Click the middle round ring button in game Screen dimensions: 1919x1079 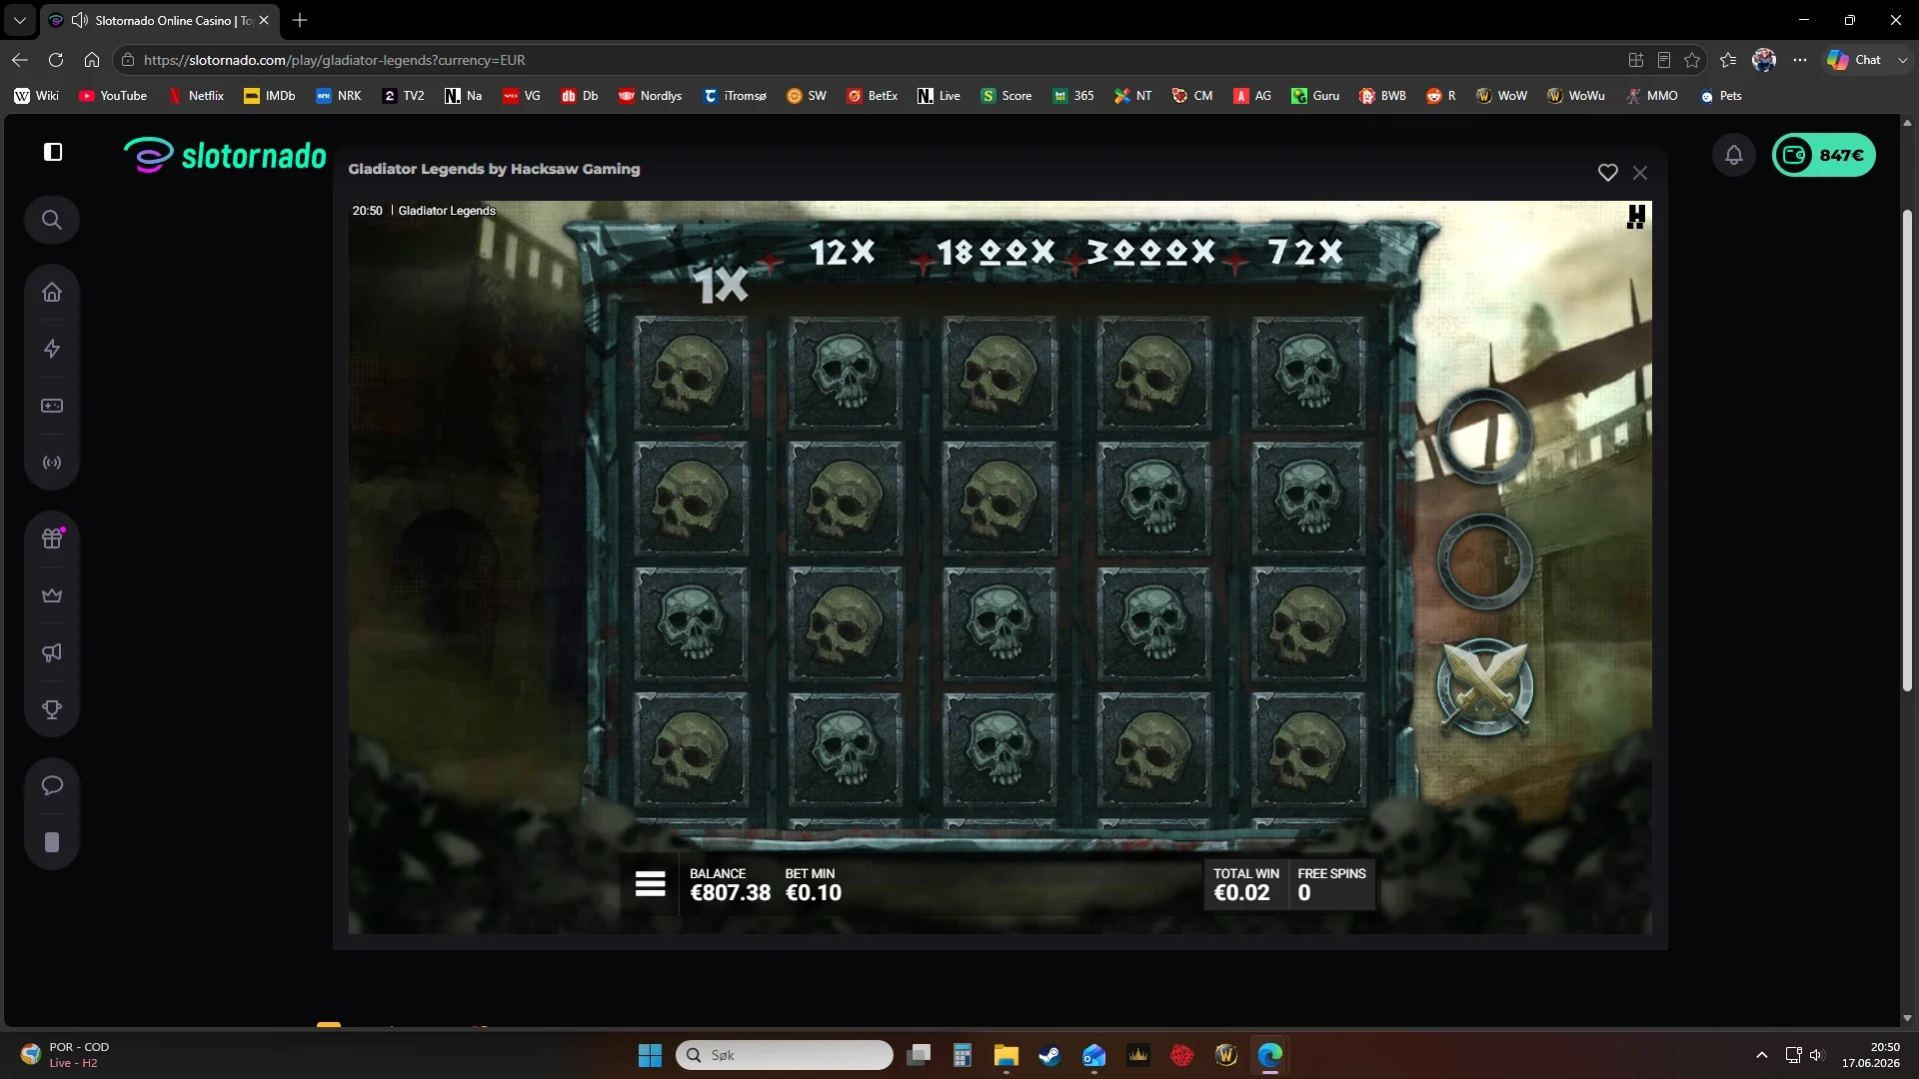tap(1485, 561)
